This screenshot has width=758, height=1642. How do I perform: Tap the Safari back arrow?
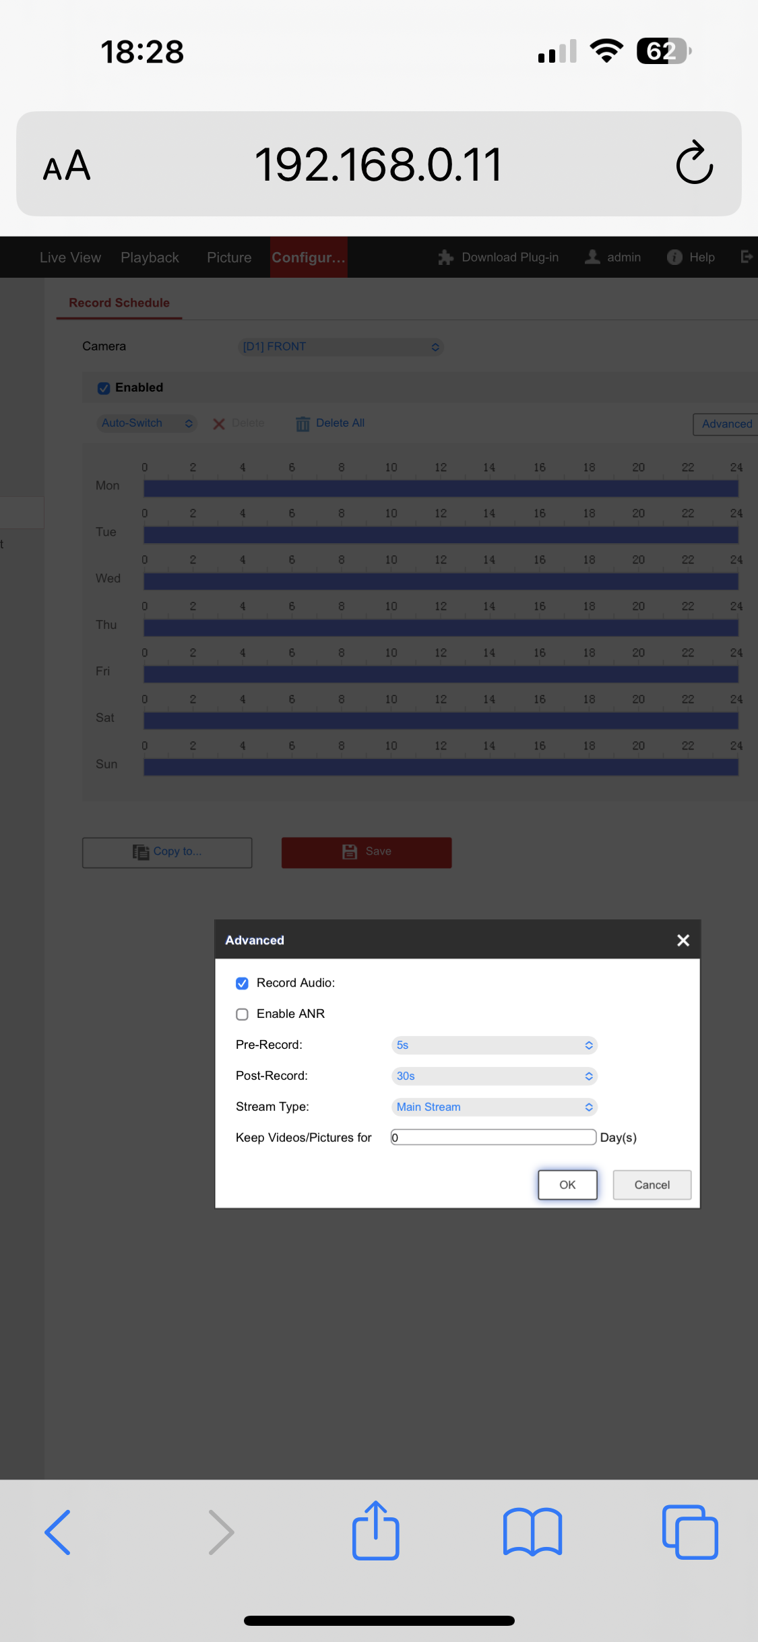tap(58, 1531)
